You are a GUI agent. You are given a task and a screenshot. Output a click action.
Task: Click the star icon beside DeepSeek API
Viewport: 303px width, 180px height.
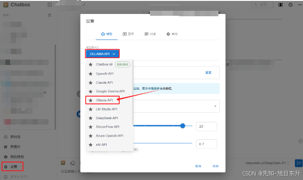pos(90,118)
